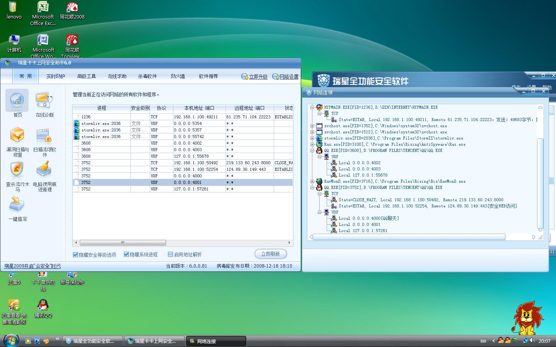This screenshot has width=556, height=347.
Task: Click the 立即刷新 refresh button
Action: [x=270, y=254]
